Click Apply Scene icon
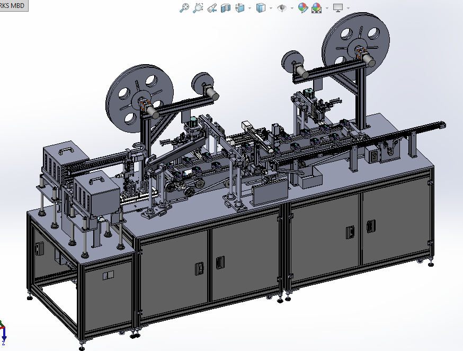This screenshot has width=463, height=351. coord(317,8)
